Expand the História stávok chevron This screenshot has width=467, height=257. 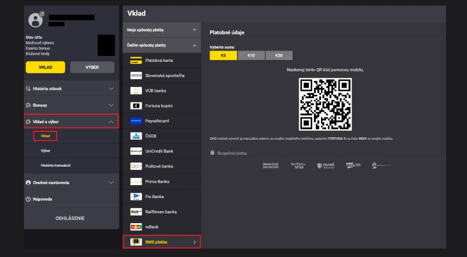(x=111, y=89)
